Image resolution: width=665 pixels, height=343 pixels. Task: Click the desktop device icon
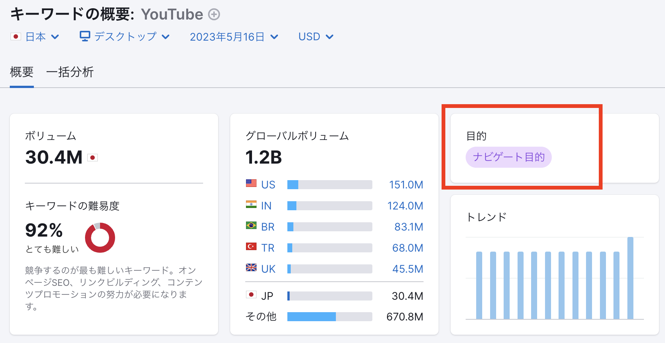click(85, 36)
